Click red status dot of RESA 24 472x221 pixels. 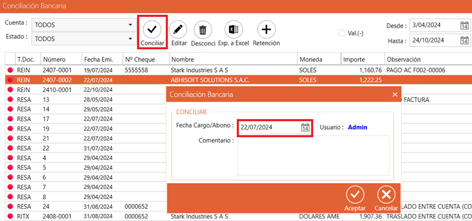pyautogui.click(x=10, y=207)
